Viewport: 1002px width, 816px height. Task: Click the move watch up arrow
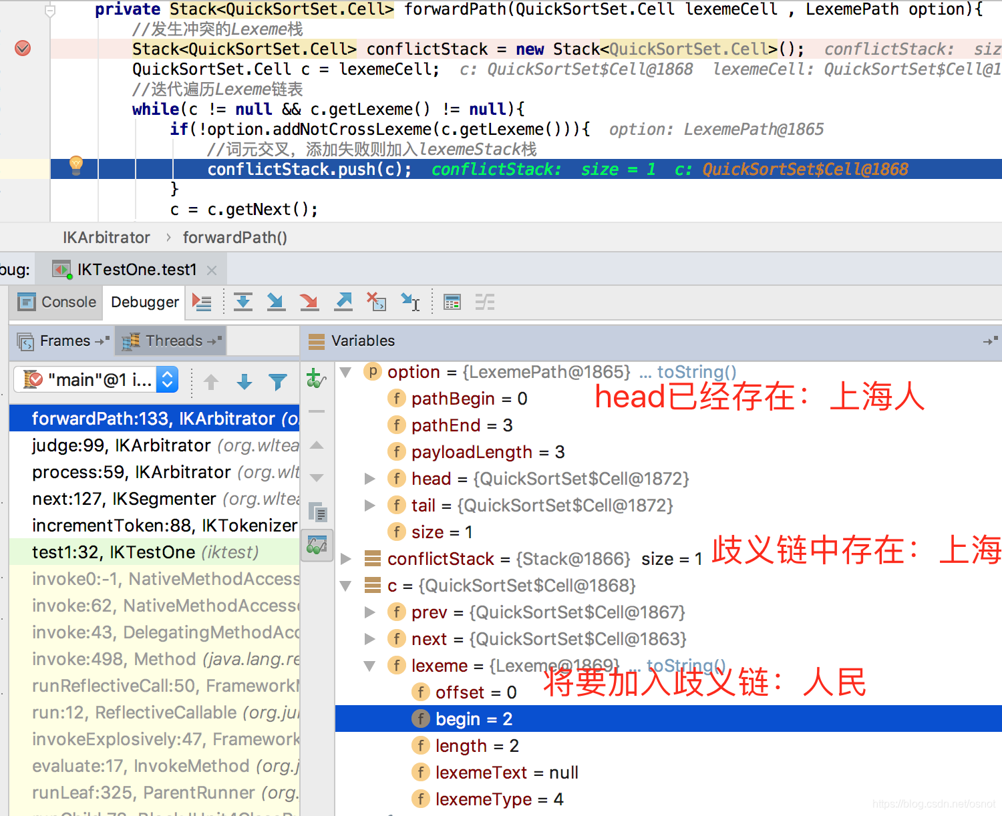coord(317,445)
